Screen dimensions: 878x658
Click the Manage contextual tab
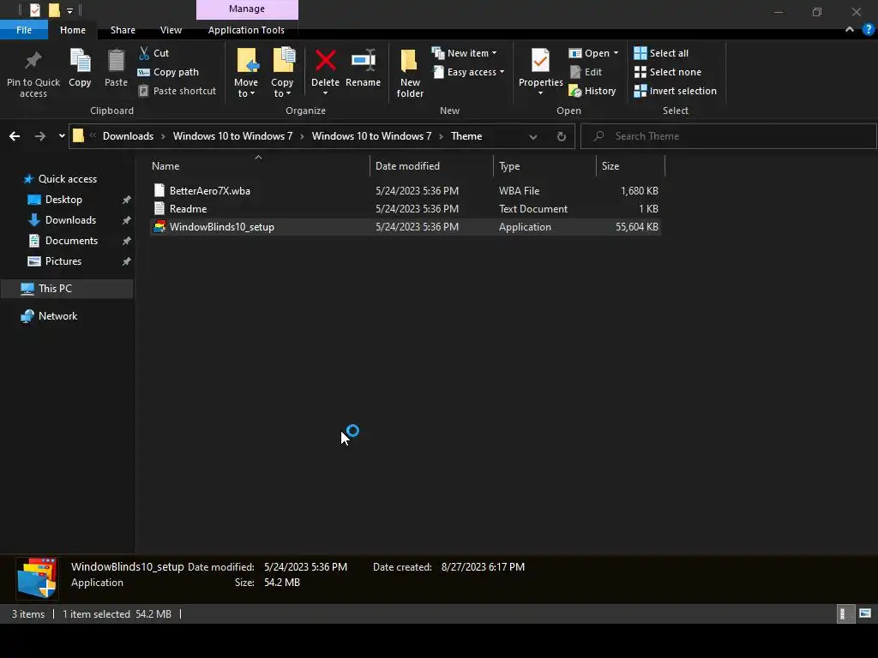pos(247,9)
